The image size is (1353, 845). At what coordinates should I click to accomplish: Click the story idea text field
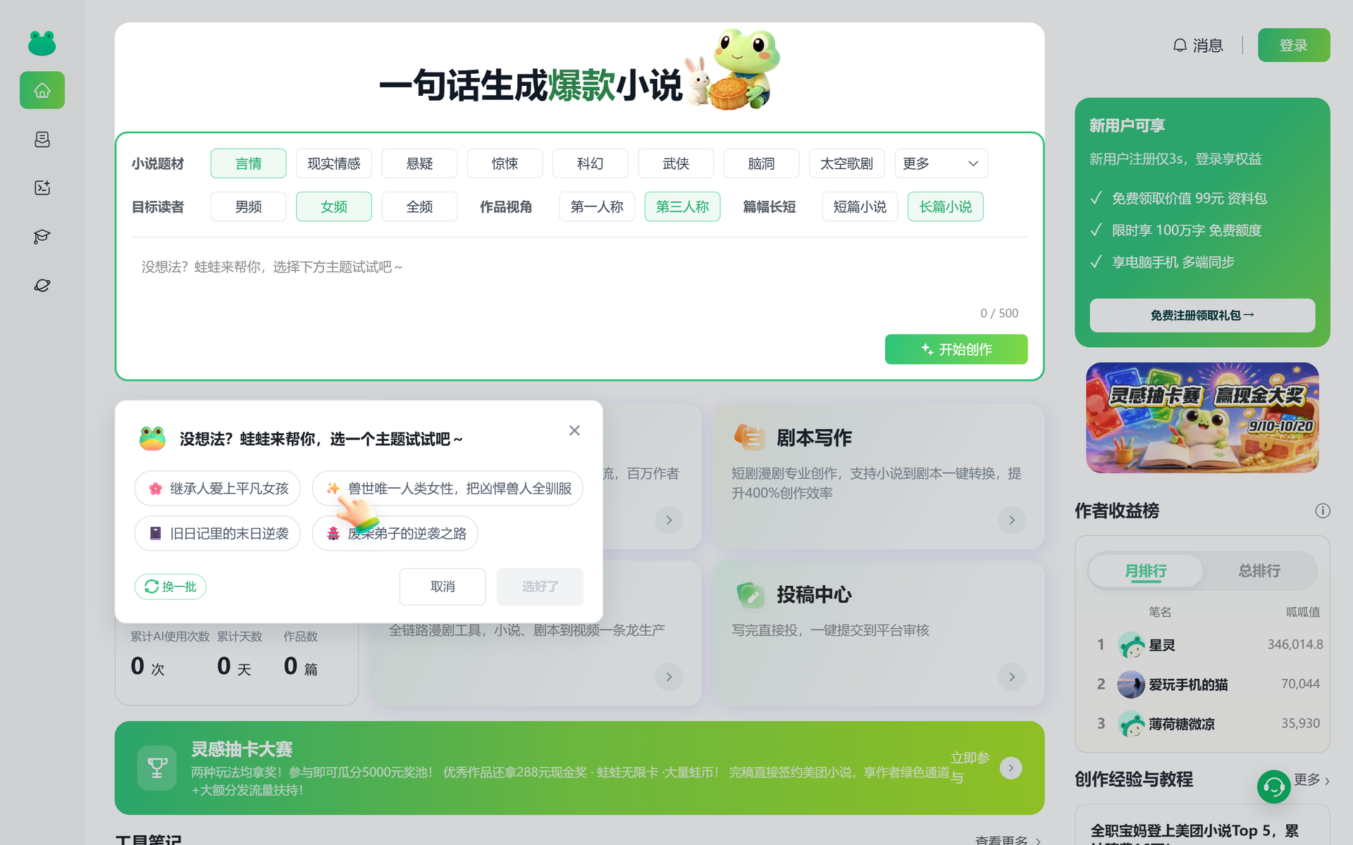click(579, 282)
